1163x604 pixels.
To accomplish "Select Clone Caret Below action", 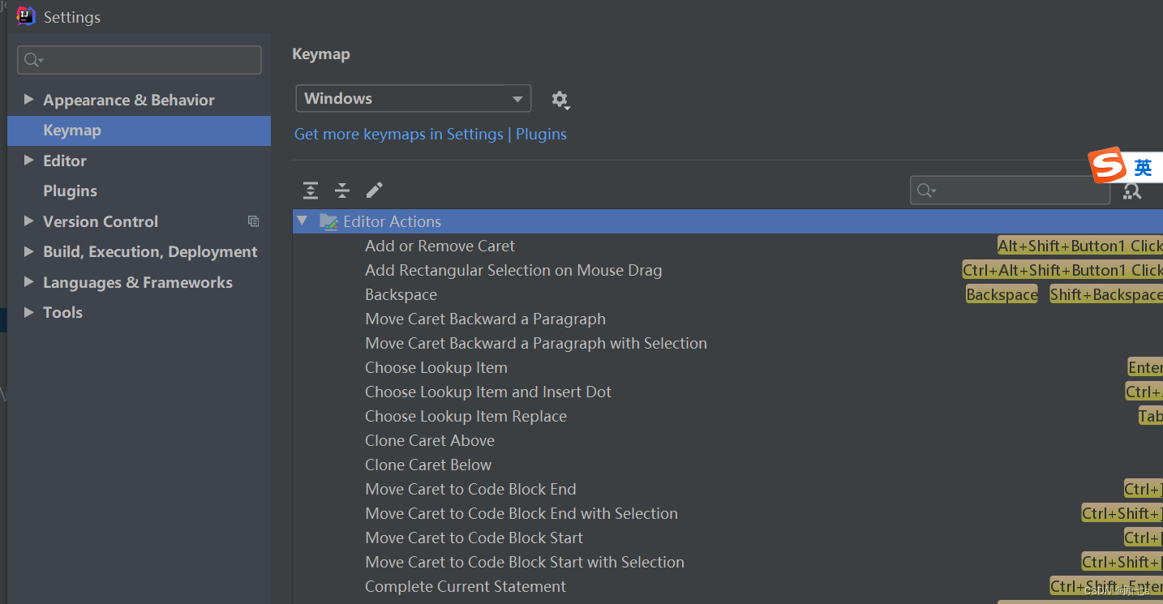I will [428, 465].
